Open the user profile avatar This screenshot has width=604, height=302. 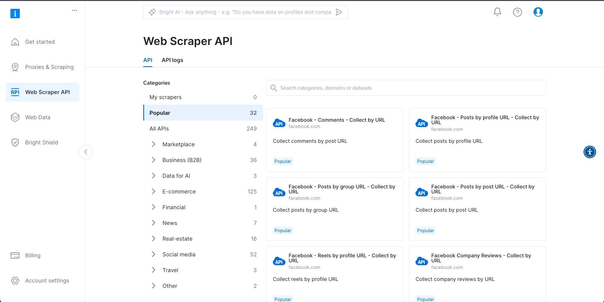[538, 12]
